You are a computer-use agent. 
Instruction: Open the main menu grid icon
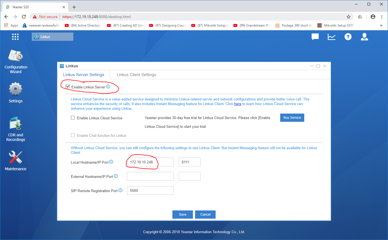(x=15, y=37)
